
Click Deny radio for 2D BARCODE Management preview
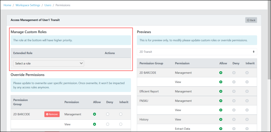point(234,73)
